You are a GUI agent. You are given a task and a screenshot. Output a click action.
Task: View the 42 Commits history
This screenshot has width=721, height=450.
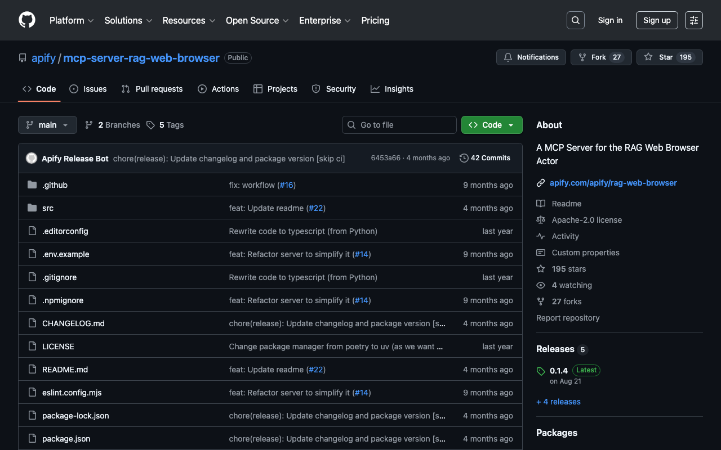pos(485,158)
